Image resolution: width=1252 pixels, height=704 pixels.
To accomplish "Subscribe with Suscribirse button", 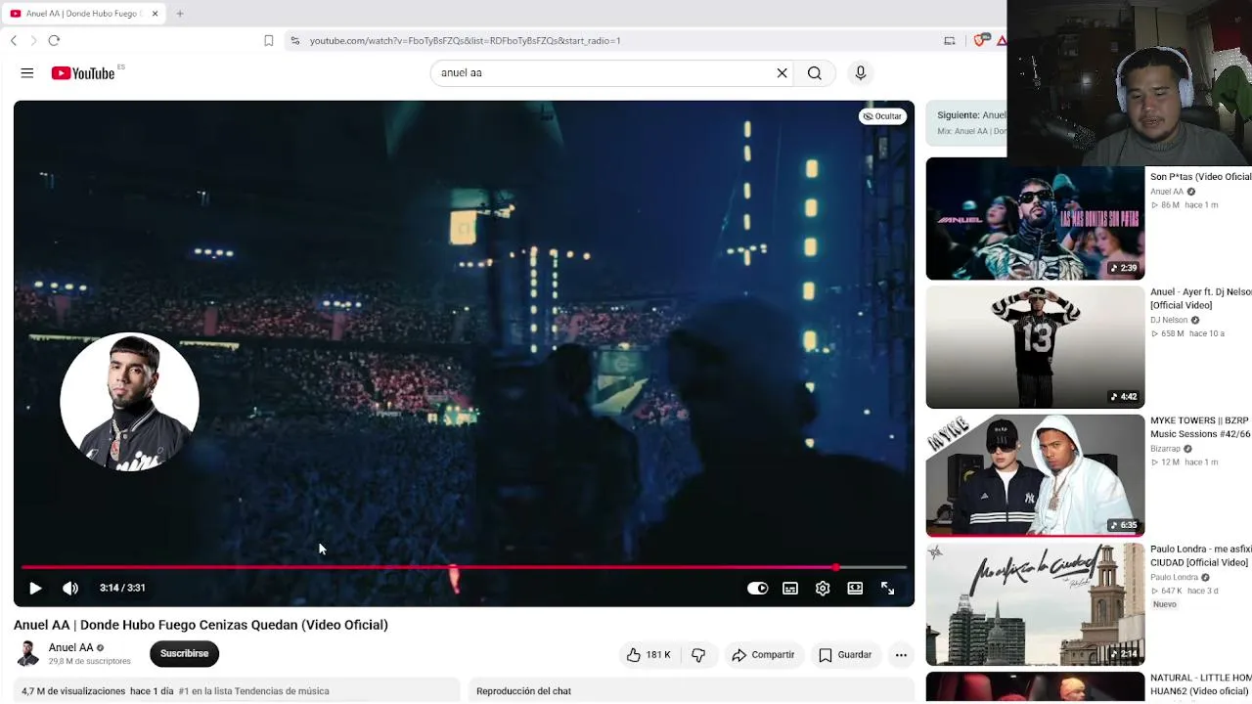I will [184, 654].
